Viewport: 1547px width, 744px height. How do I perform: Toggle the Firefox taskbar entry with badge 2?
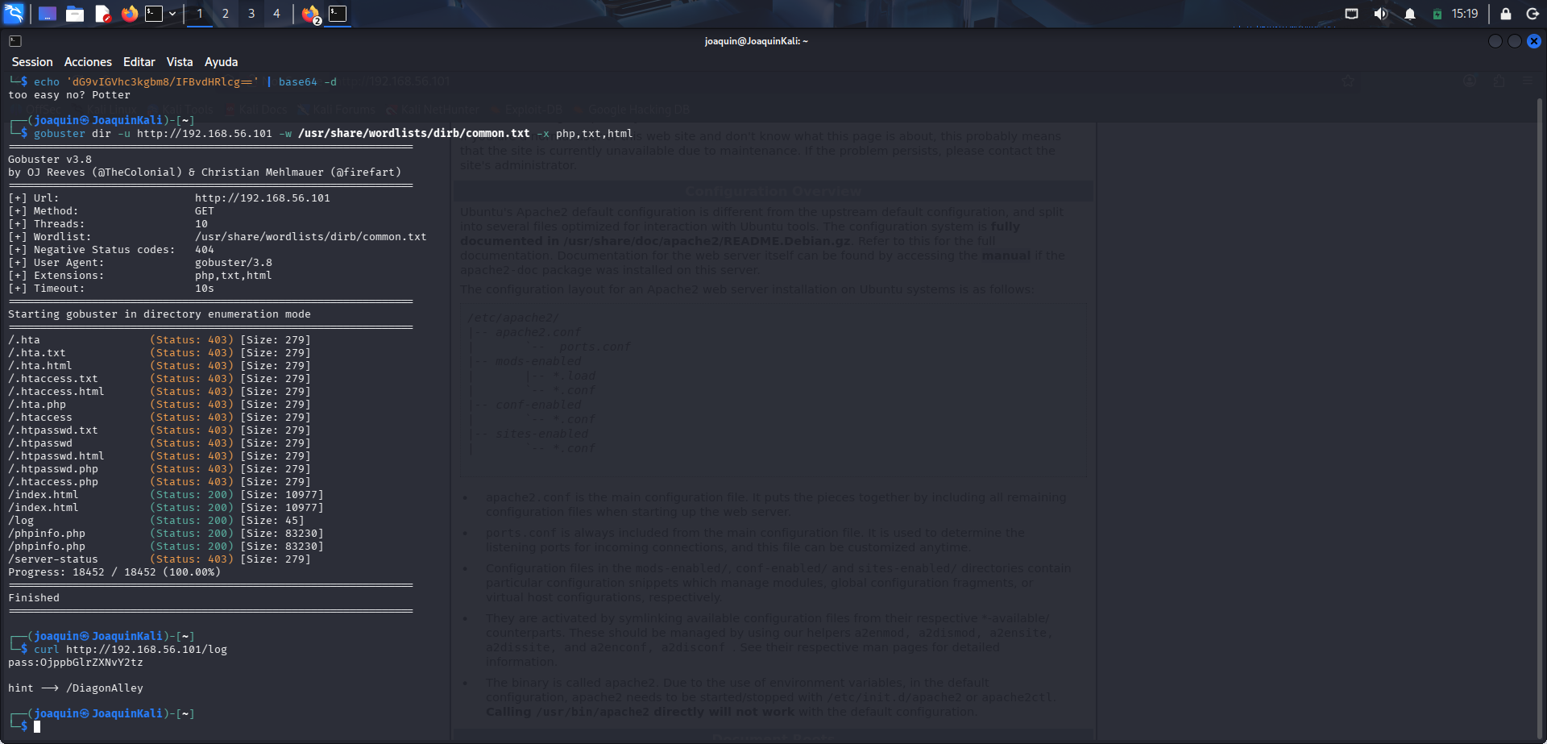click(x=310, y=14)
